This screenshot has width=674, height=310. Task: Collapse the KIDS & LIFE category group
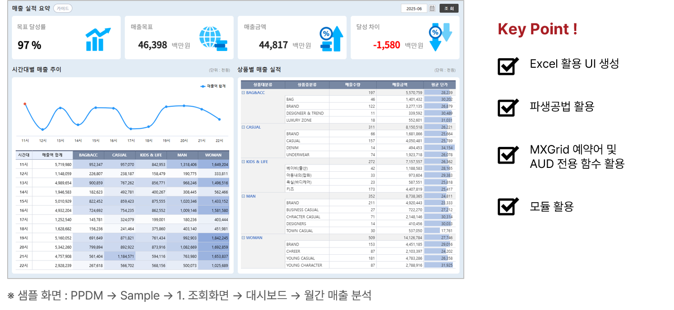point(243,162)
